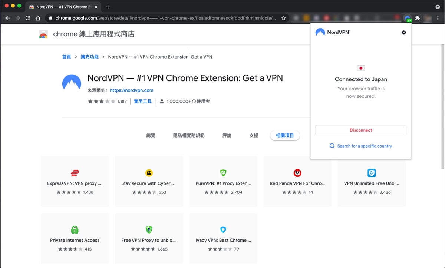Click the lock icon in address bar
The height and width of the screenshot is (268, 445).
pyautogui.click(x=50, y=18)
